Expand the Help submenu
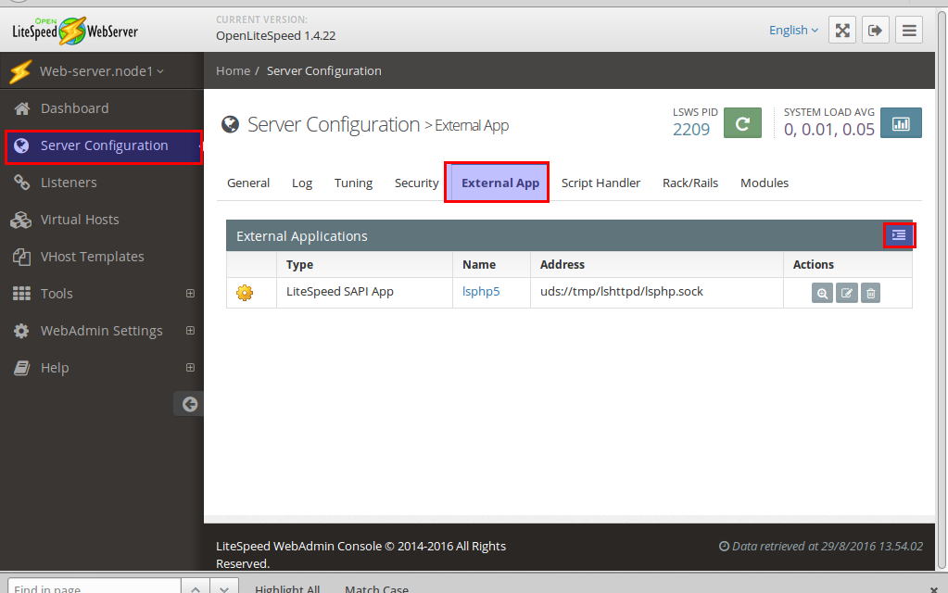 pyautogui.click(x=191, y=367)
